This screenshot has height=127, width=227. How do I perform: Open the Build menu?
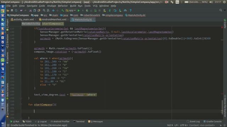[73, 6]
